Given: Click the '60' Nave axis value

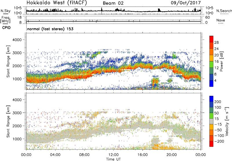Looking at the screenshot, I should (x=207, y=17).
